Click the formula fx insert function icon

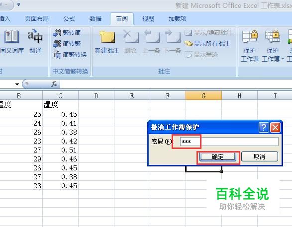point(54,84)
